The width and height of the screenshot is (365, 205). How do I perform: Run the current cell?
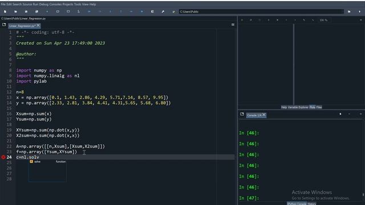(58, 11)
